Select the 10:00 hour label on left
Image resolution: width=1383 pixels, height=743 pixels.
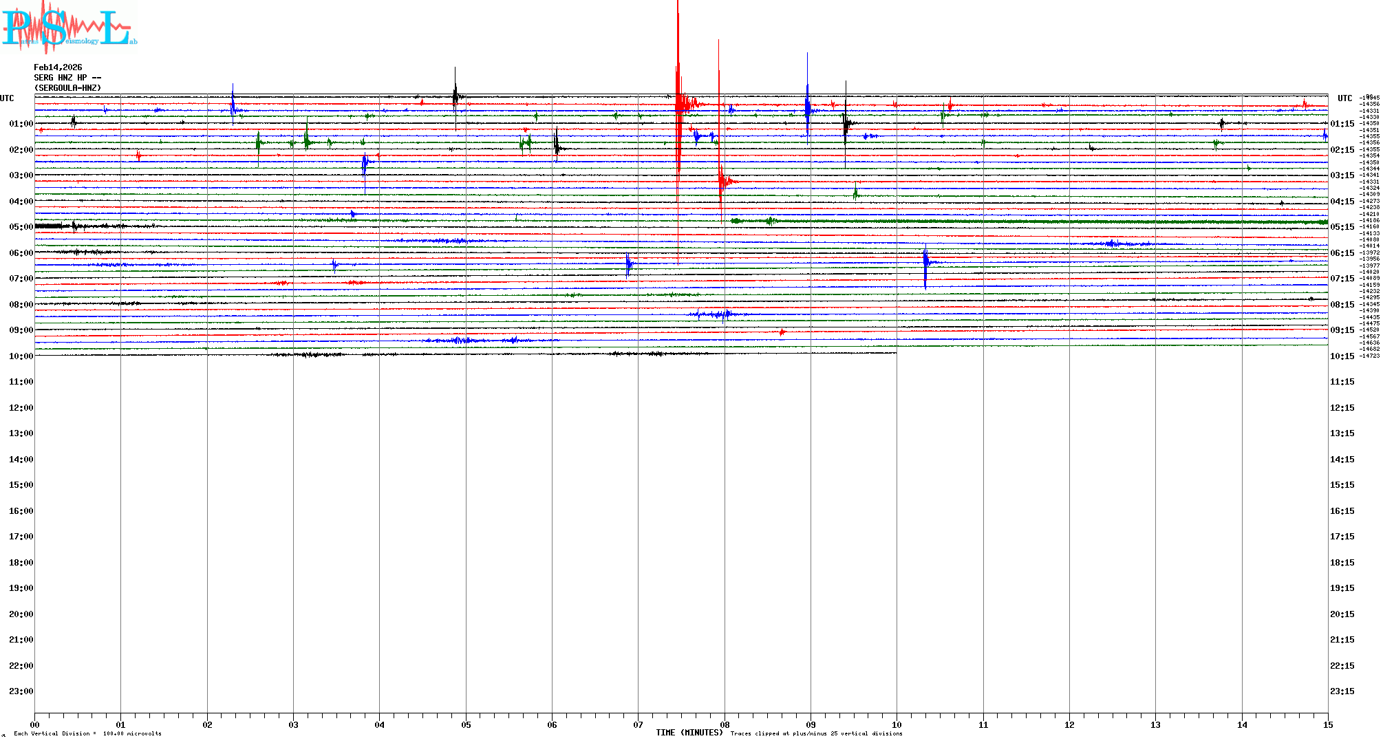tap(21, 356)
